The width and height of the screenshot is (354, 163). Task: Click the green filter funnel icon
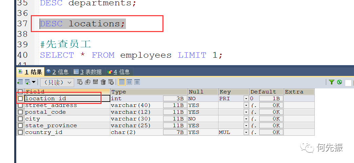331,82
